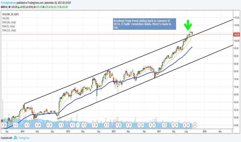Select the VISA INC, W, BATS legend title

click(10, 14)
